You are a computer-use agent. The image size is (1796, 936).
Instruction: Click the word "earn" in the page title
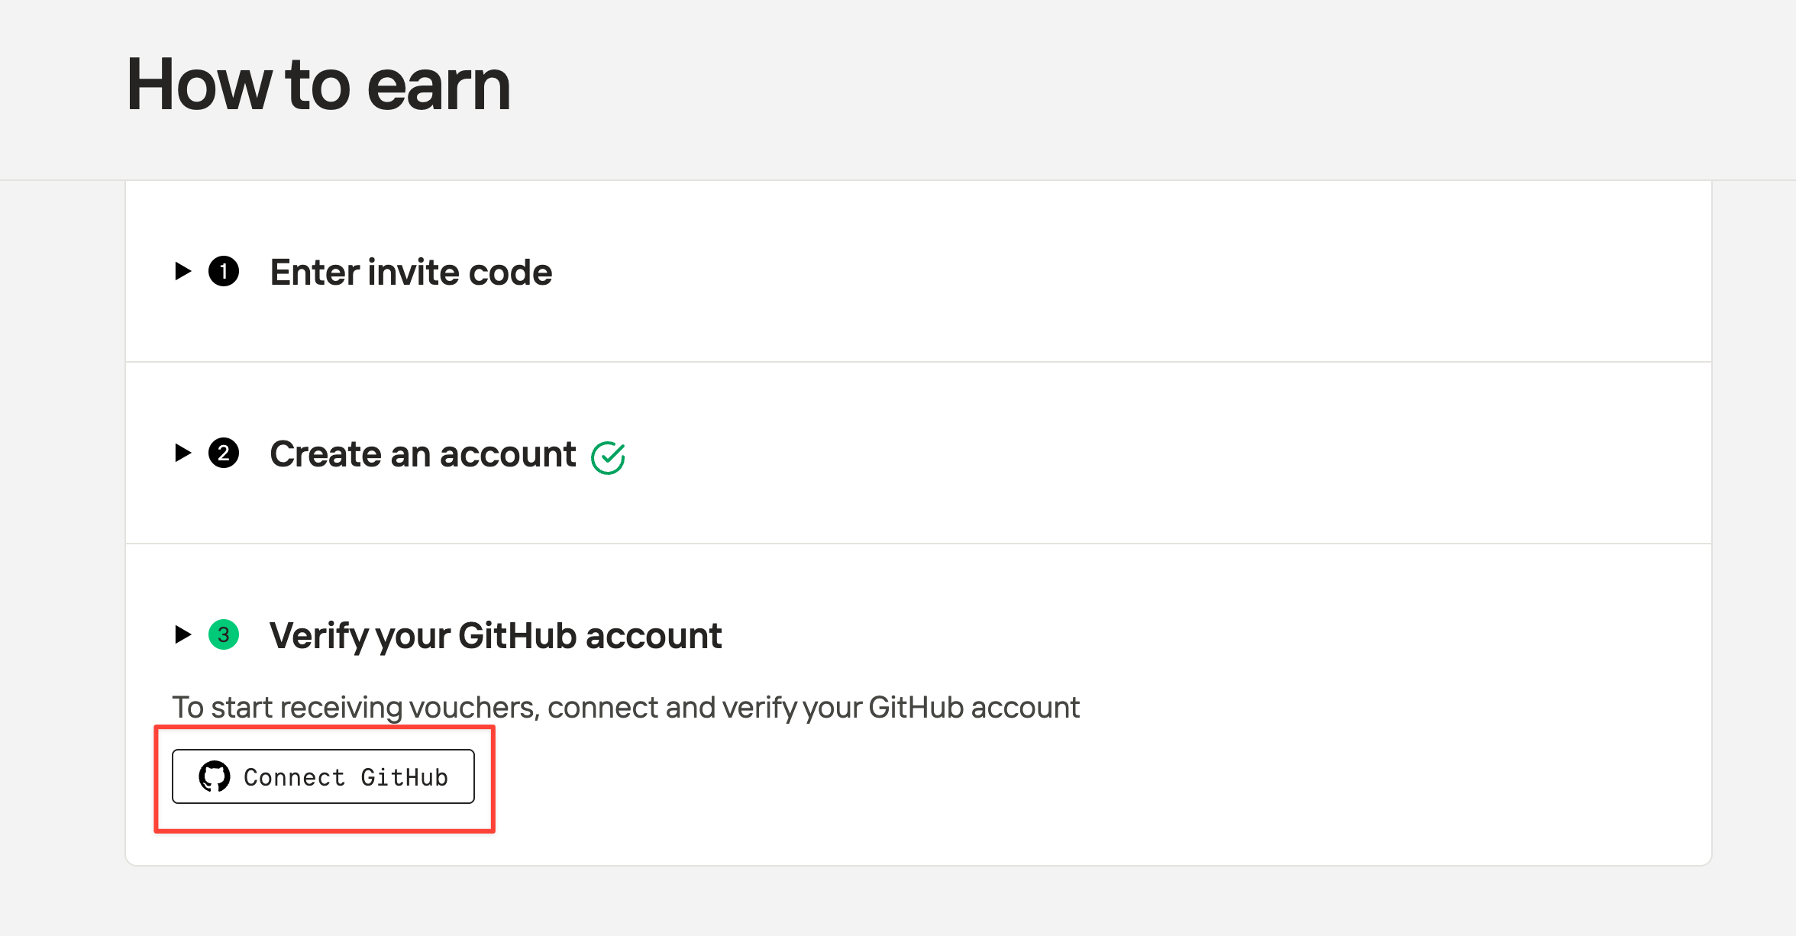point(438,85)
